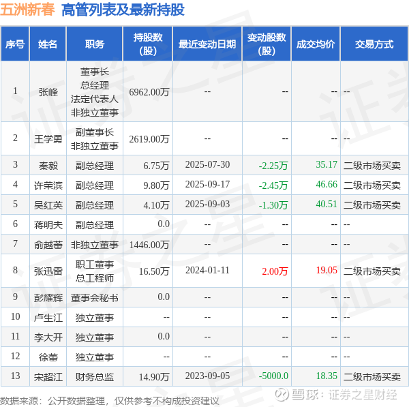Click the name 张迅雷
This screenshot has height=407, width=409.
click(x=48, y=271)
